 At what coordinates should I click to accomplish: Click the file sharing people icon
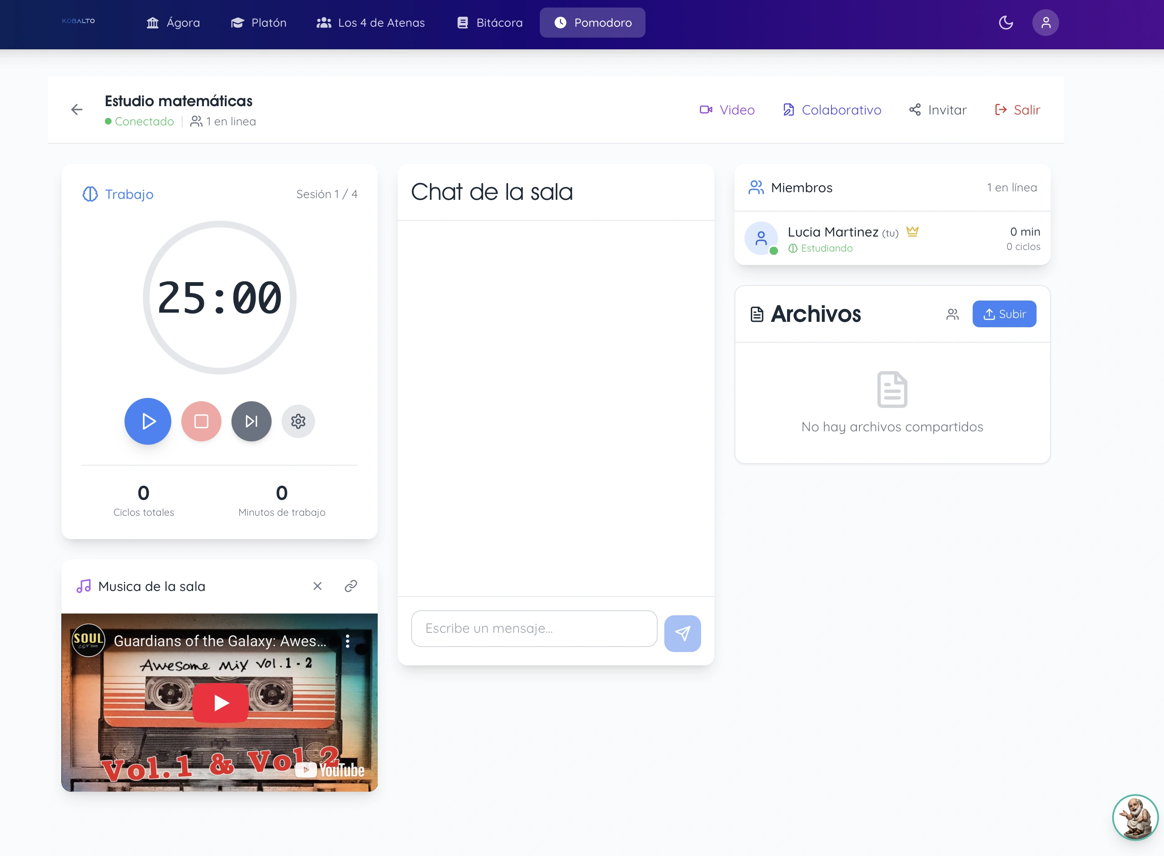point(952,315)
